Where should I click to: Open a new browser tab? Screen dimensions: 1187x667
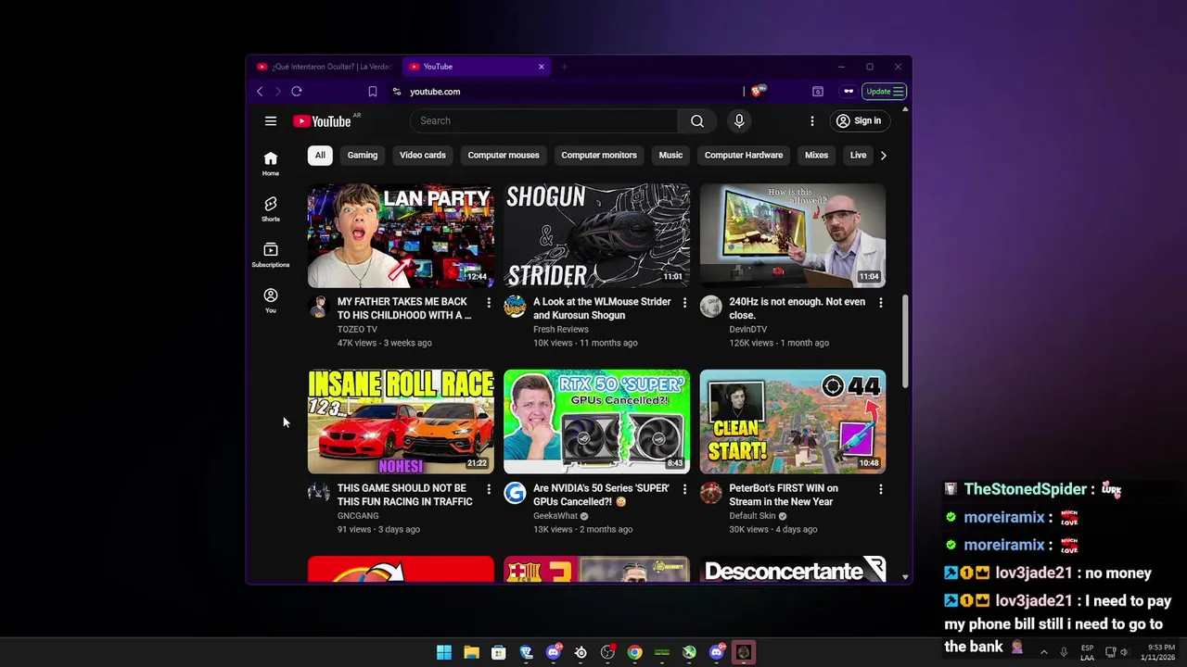tap(564, 67)
